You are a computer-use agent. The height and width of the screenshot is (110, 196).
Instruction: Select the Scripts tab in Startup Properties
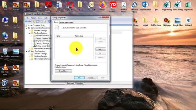click(56, 22)
